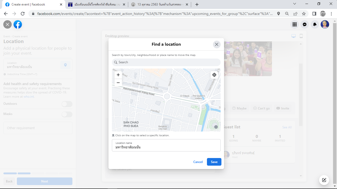The height and width of the screenshot is (189, 337).
Task: Toggle the Masks requirement
Action: [x=67, y=114]
